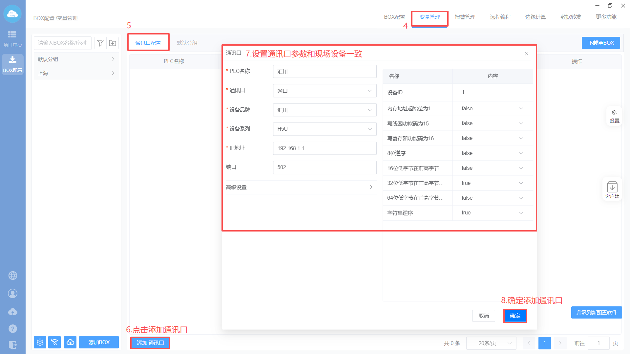
Task: Click the add group folder icon
Action: [x=113, y=43]
